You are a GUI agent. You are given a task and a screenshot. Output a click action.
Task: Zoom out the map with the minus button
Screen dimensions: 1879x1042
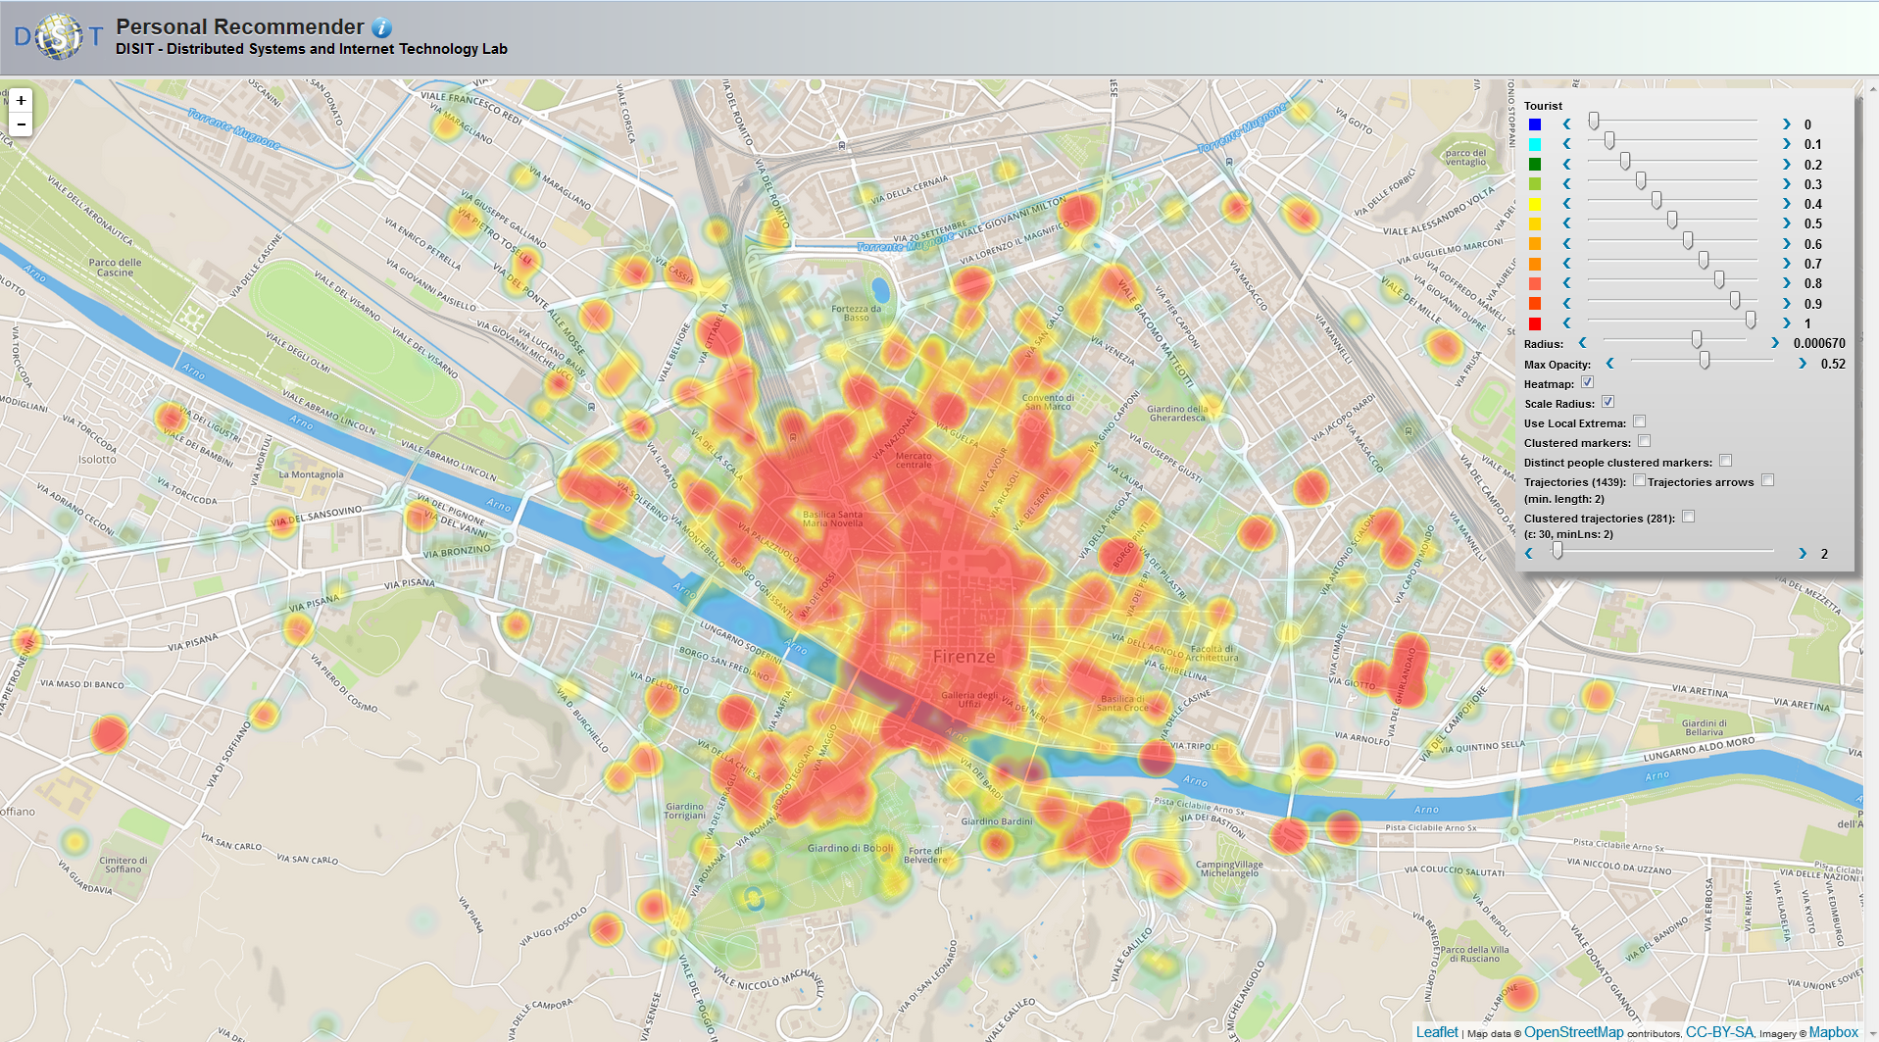(21, 124)
